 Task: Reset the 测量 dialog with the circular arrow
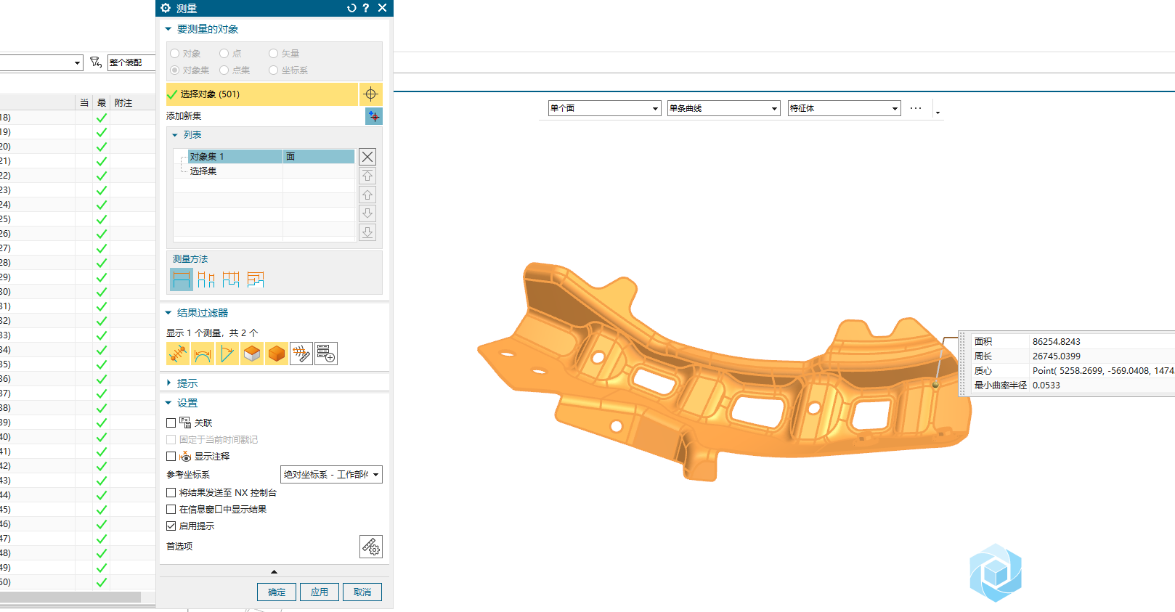(351, 8)
